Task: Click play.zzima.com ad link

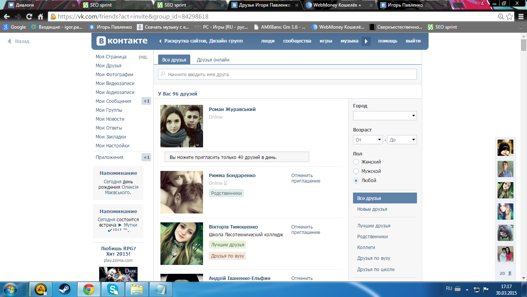Action: [x=118, y=260]
